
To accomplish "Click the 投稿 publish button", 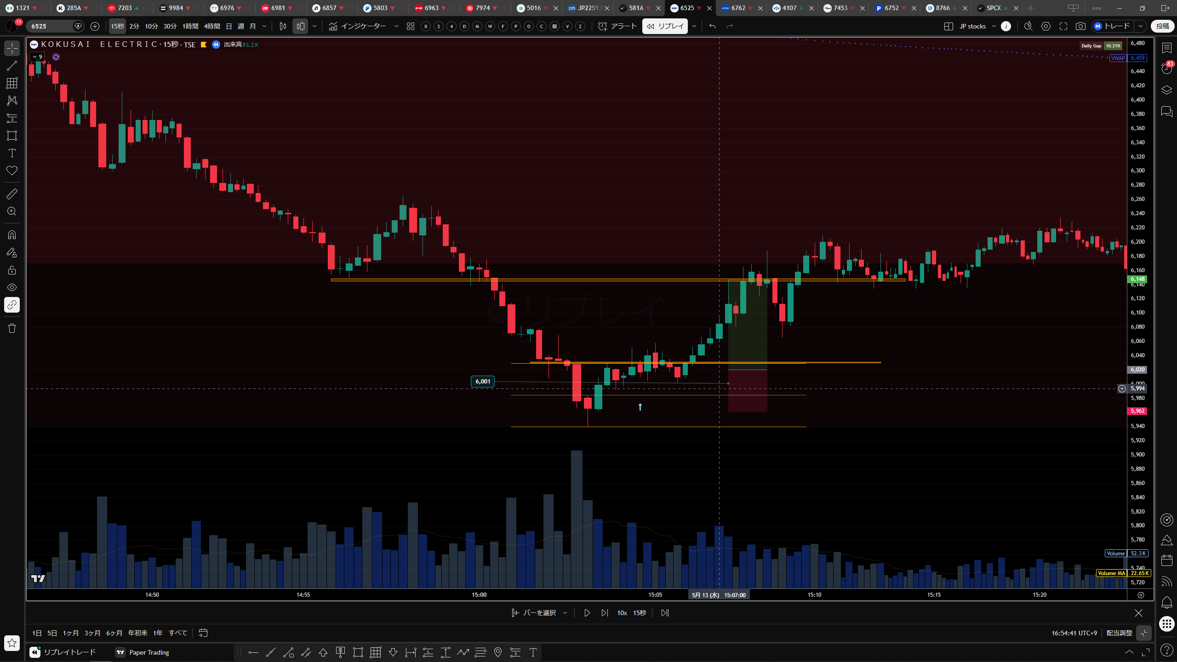I will 1162,26.
